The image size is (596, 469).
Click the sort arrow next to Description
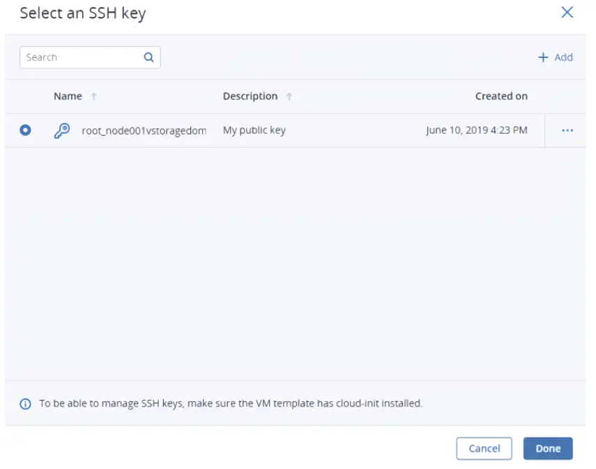click(289, 96)
